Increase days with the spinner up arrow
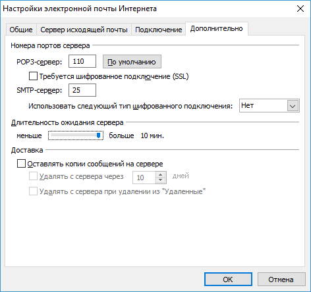Screen dimensions: 311x292 click(x=161, y=175)
